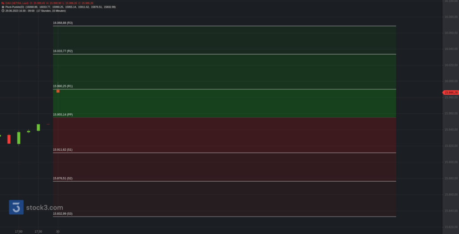
Task: Click the Pivot-Punkte indicator circle icon
Action: pos(3,7)
